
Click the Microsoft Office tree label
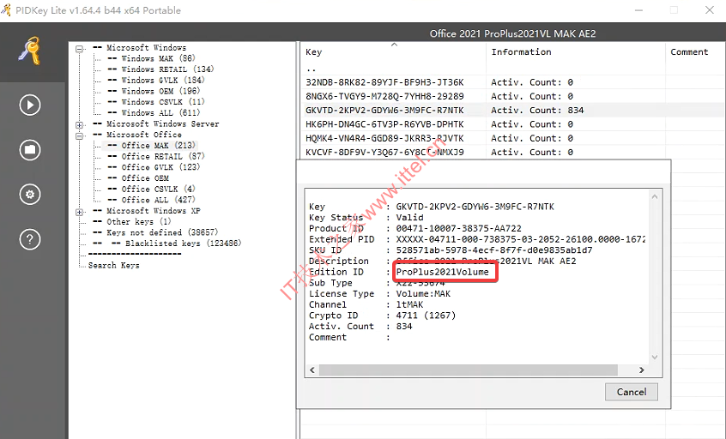[x=144, y=135]
